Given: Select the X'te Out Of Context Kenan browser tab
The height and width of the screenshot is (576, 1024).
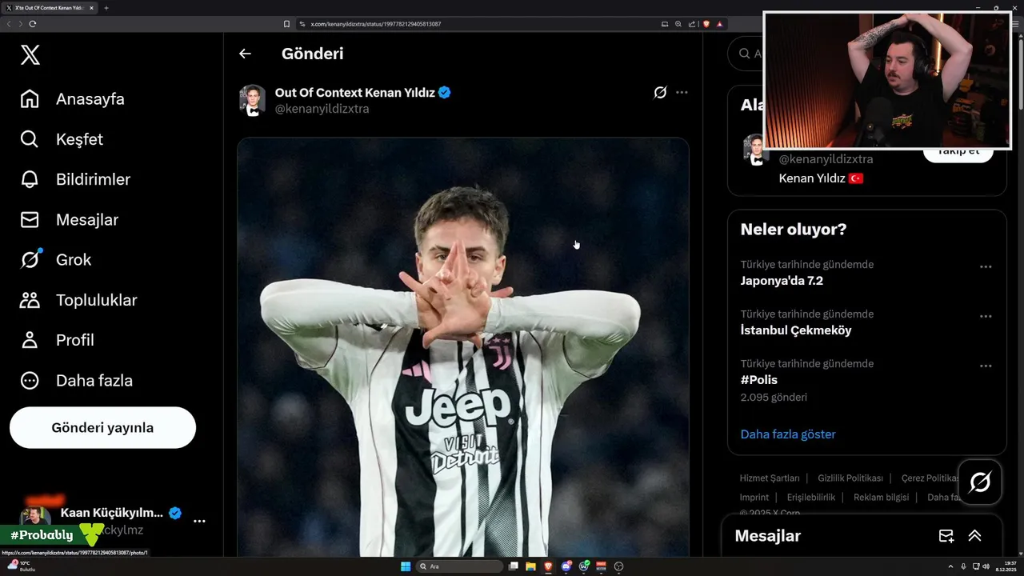Looking at the screenshot, I should coord(50,8).
